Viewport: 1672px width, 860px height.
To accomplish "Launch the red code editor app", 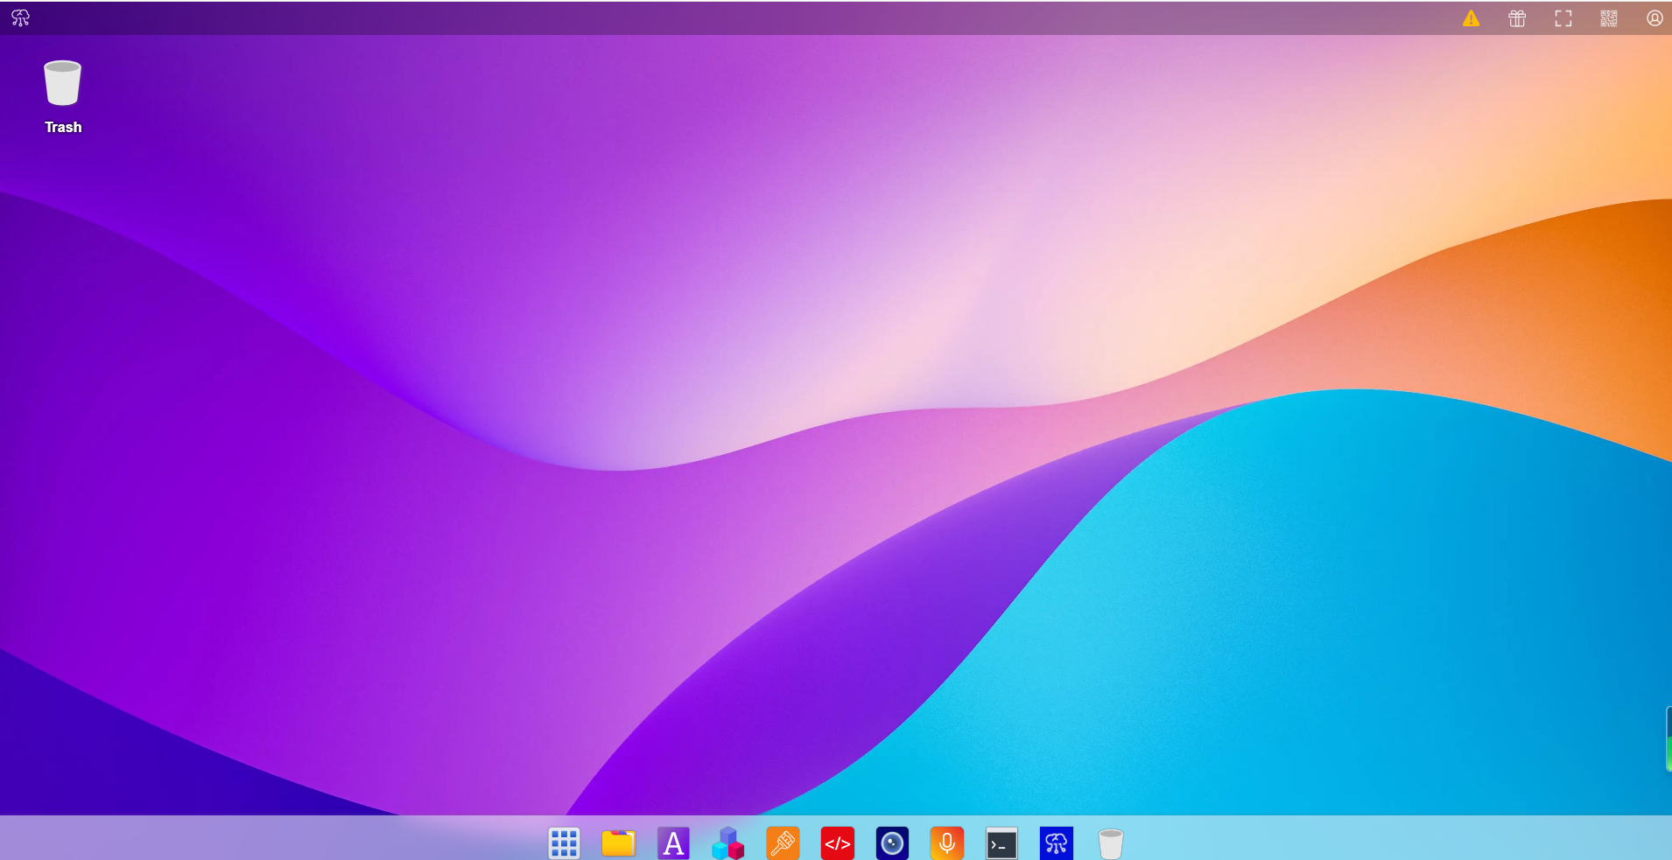I will pyautogui.click(x=838, y=843).
